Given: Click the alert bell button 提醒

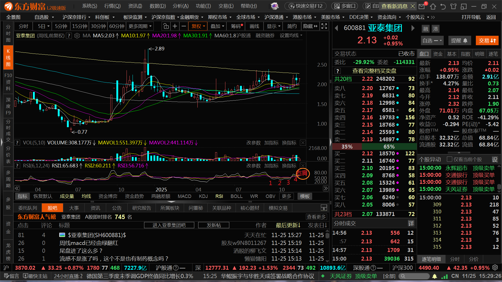Looking at the screenshot, I should [x=459, y=40].
